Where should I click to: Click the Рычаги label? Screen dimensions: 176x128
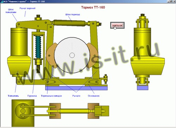(x=76, y=96)
